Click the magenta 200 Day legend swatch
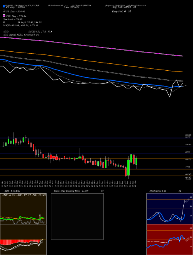Screen dimensions: 193x255 (4, 15)
